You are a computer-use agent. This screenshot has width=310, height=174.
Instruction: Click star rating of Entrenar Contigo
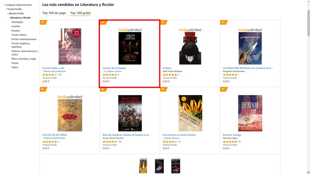tap(230, 142)
